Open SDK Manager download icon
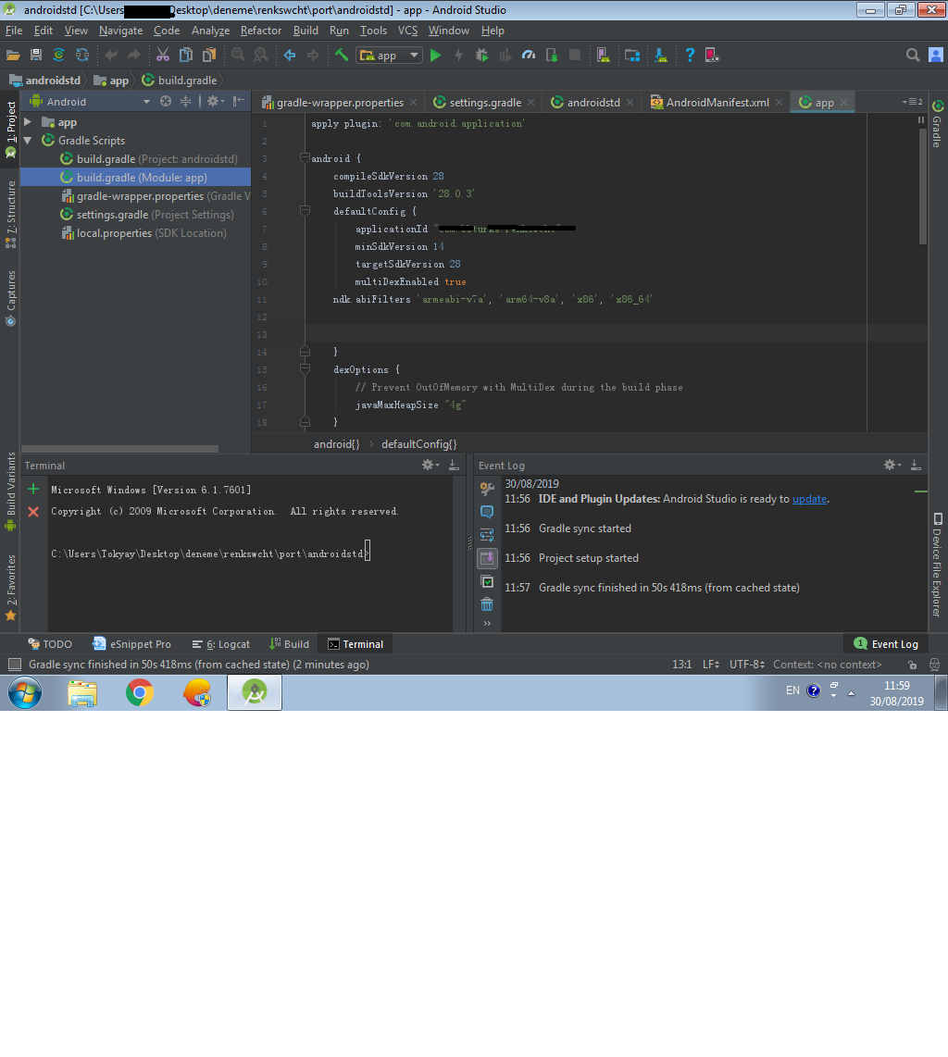948x1057 pixels. tap(661, 56)
